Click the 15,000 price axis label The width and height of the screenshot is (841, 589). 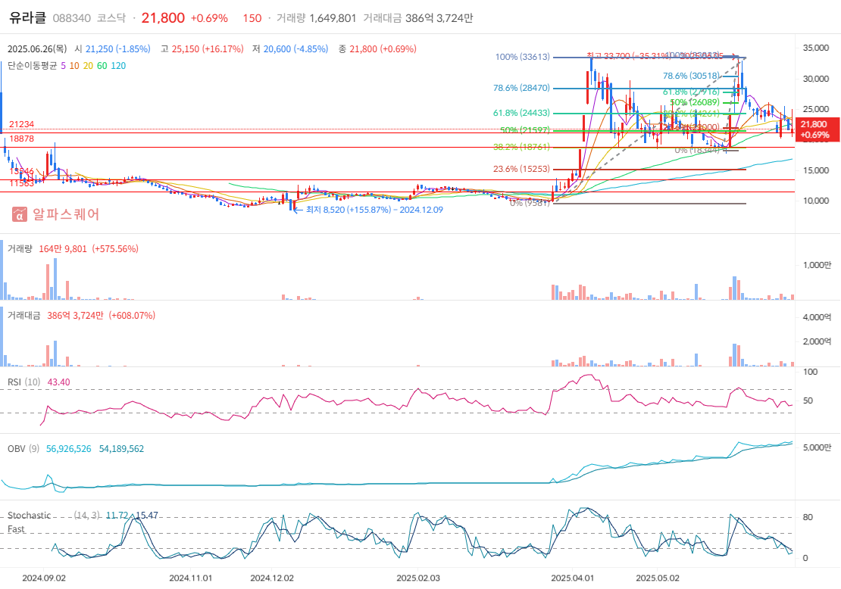click(815, 170)
